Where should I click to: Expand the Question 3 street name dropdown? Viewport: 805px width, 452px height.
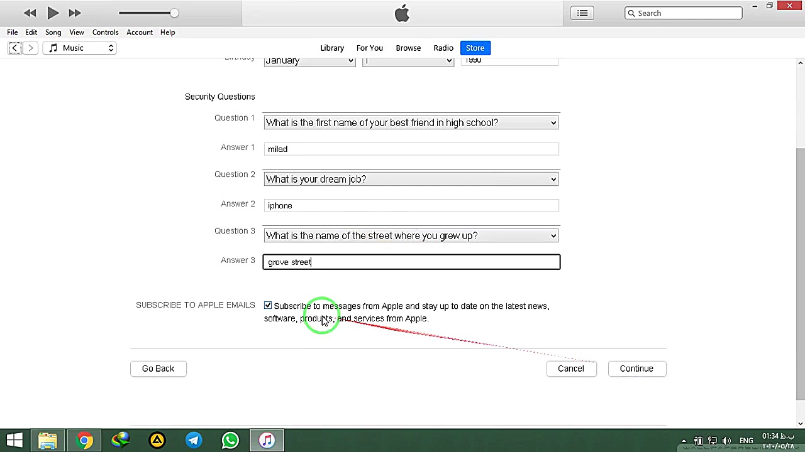(411, 235)
